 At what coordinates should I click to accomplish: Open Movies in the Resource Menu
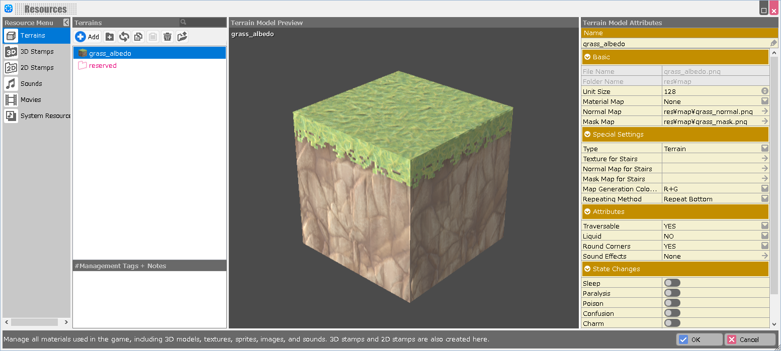tap(31, 100)
